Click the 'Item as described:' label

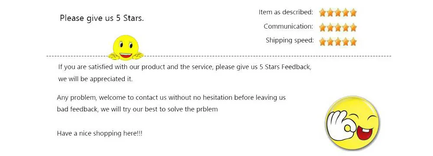pyautogui.click(x=286, y=12)
